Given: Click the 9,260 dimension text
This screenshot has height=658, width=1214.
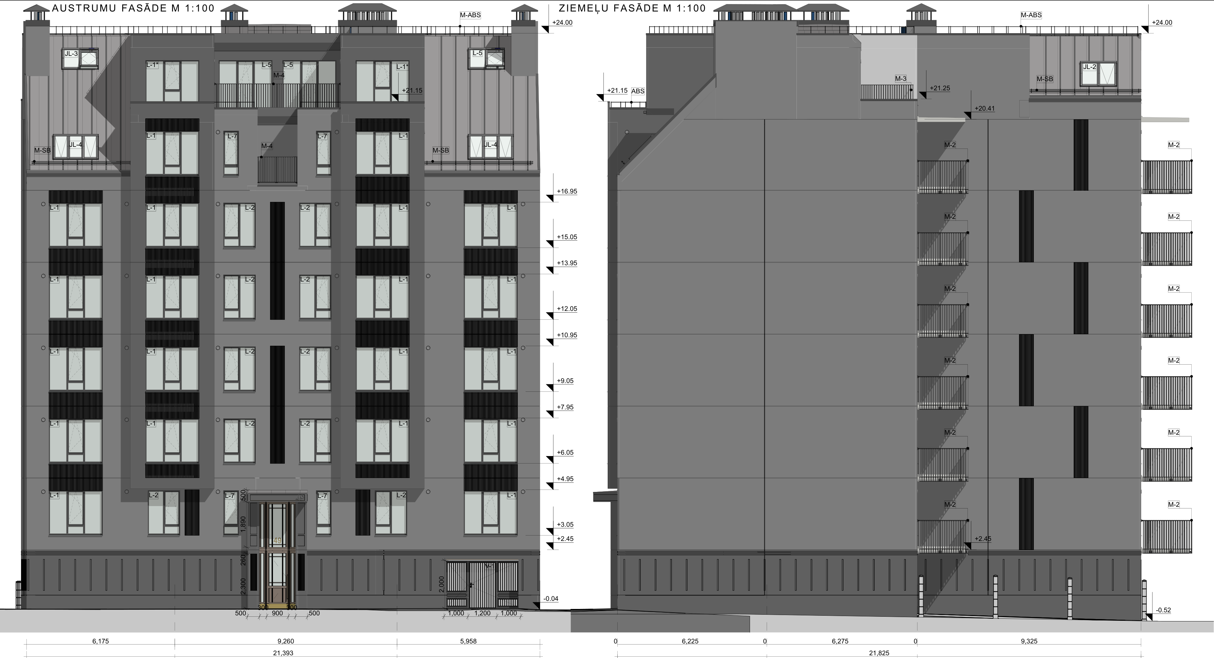Looking at the screenshot, I should tap(285, 641).
